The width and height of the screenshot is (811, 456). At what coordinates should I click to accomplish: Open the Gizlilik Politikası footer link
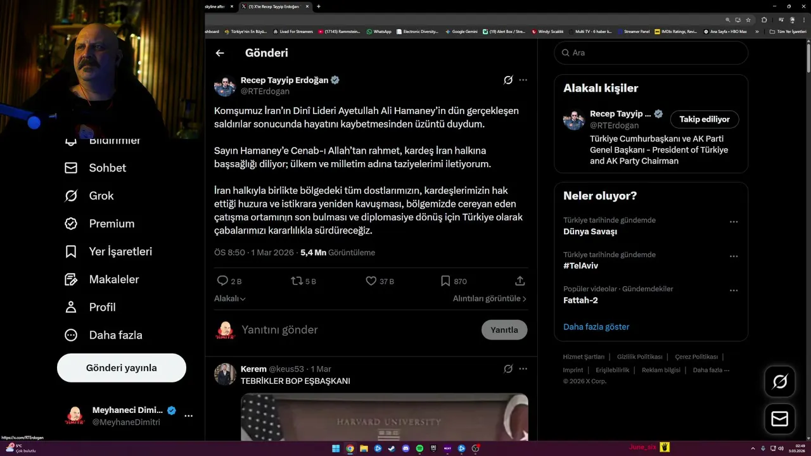tap(640, 357)
